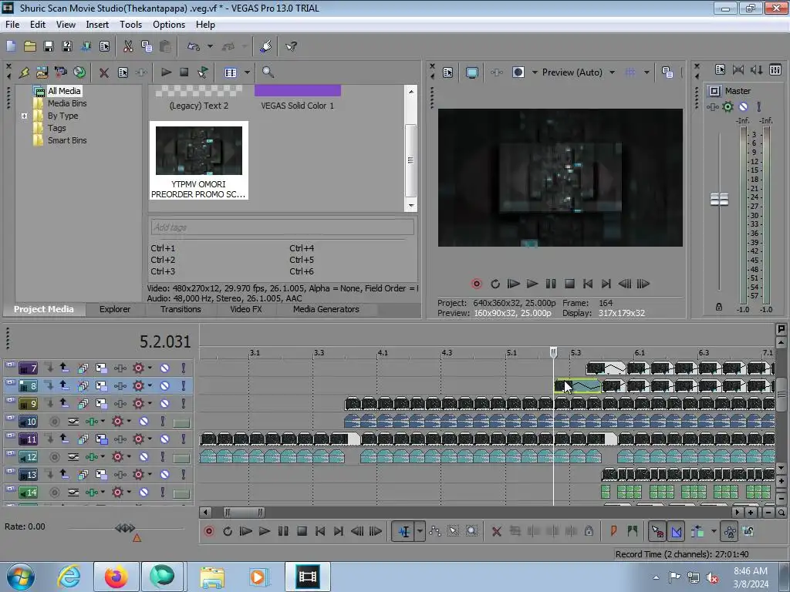Screen dimensions: 790x592
Task: Mute track 8
Action: click(165, 385)
